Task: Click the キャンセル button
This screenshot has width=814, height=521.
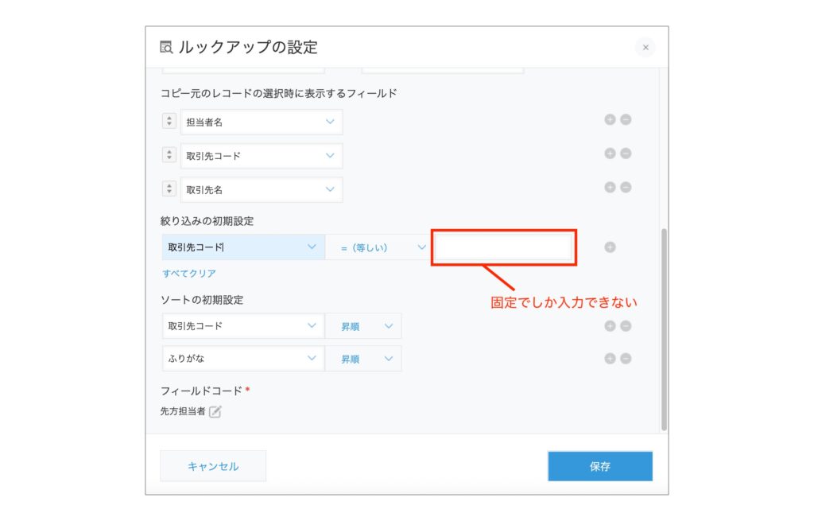Action: tap(213, 466)
